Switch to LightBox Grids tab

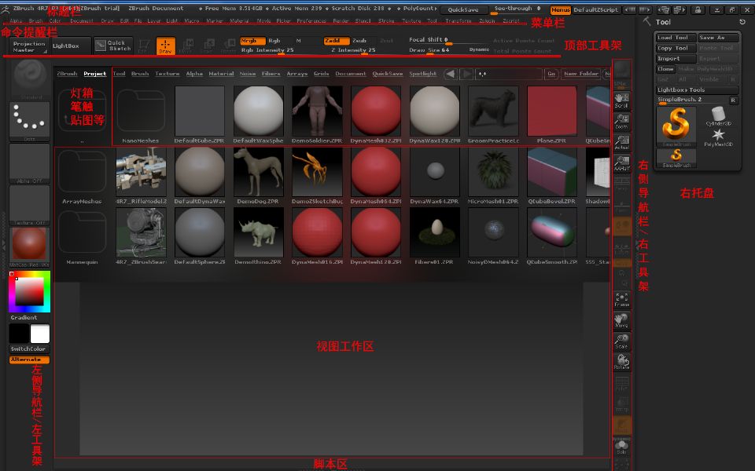pos(321,74)
